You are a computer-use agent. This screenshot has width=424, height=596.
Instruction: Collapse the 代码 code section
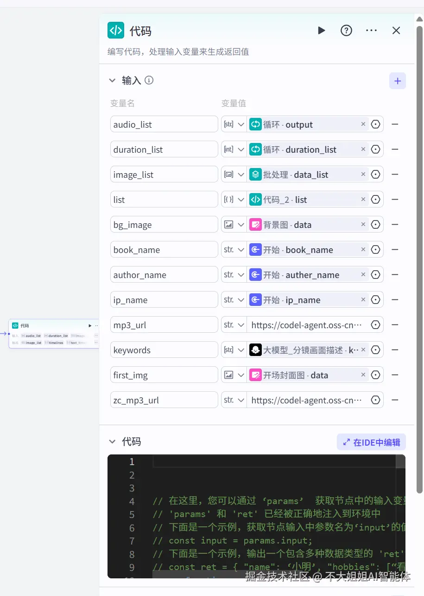click(x=112, y=441)
